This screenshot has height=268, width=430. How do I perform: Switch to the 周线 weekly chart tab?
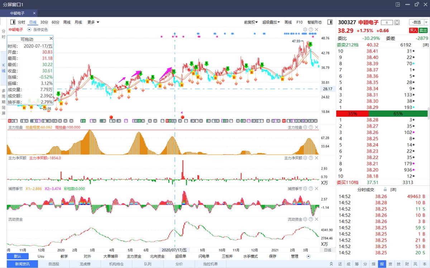click(x=67, y=22)
